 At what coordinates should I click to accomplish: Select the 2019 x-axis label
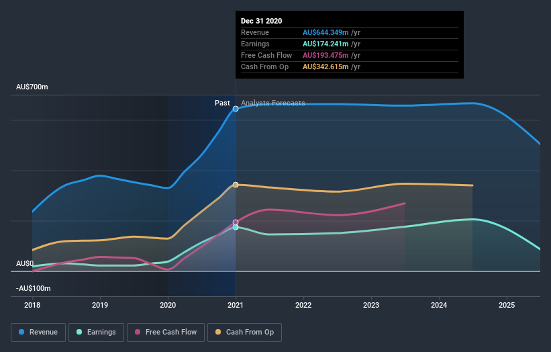(x=100, y=305)
